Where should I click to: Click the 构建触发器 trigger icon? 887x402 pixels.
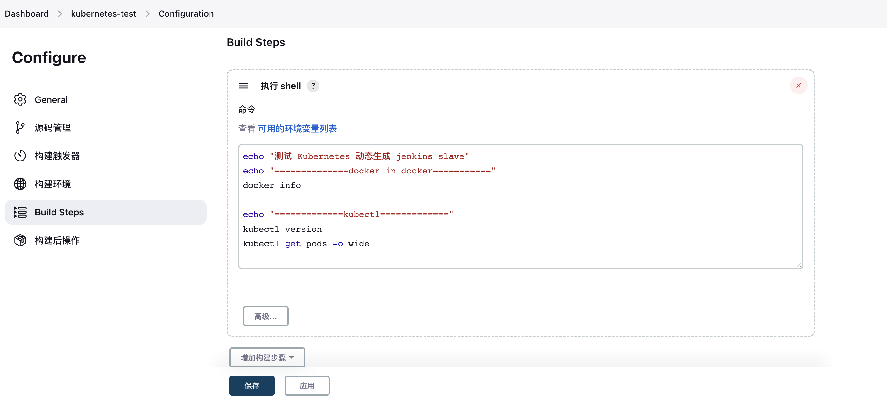(x=20, y=156)
